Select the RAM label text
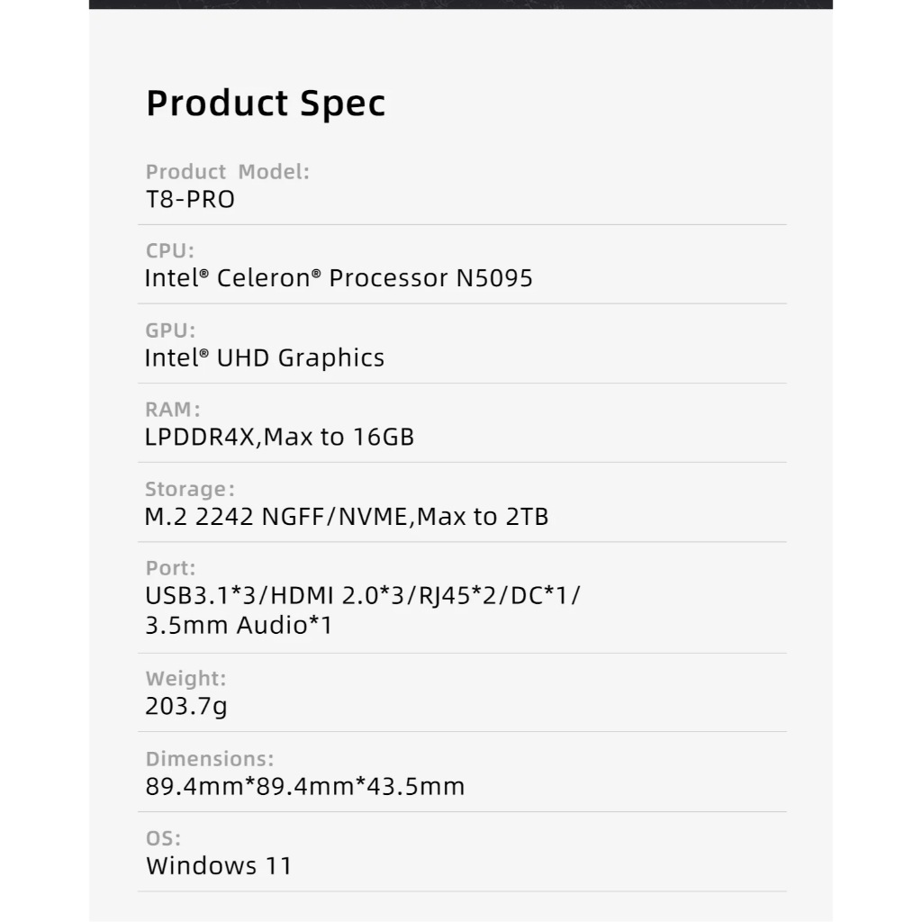922x922 pixels. [x=173, y=410]
